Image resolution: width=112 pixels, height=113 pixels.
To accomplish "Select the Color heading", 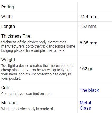I will 7,88.
